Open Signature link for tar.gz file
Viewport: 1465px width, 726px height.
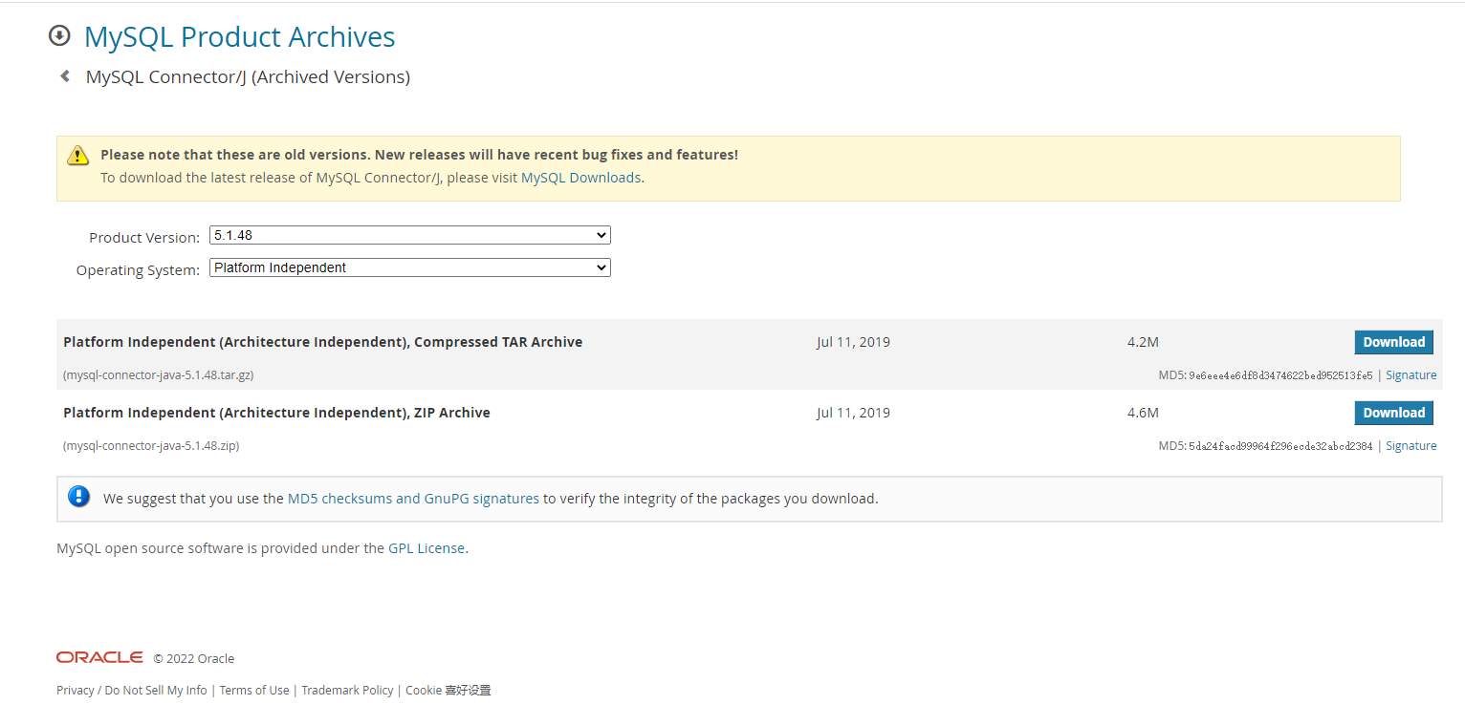1410,375
